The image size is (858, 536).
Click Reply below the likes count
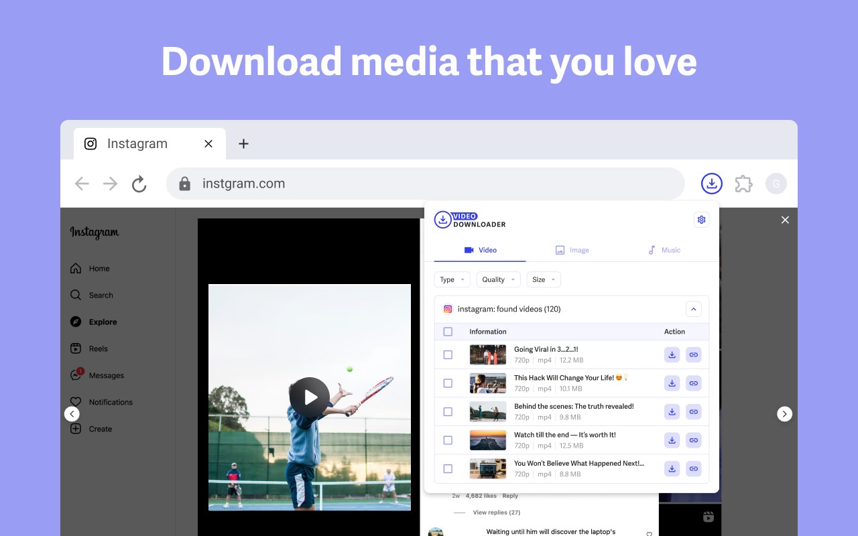[510, 495]
